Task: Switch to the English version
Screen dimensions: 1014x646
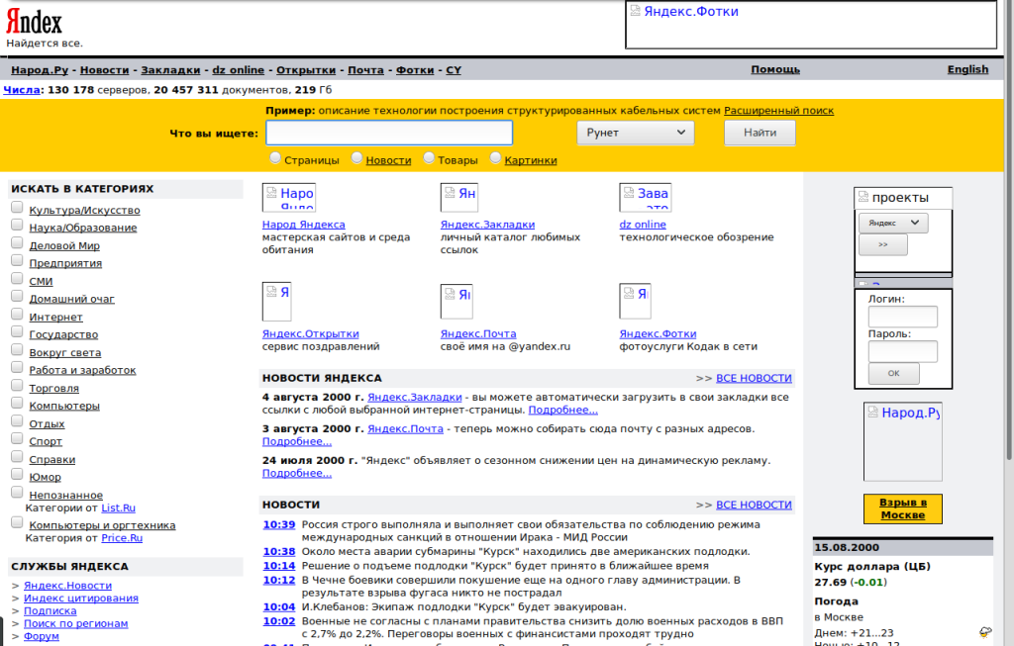Action: tap(968, 69)
